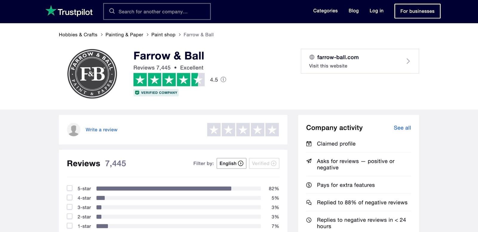Click the 82% value in the 5-star row
This screenshot has width=478, height=232.
pos(274,189)
